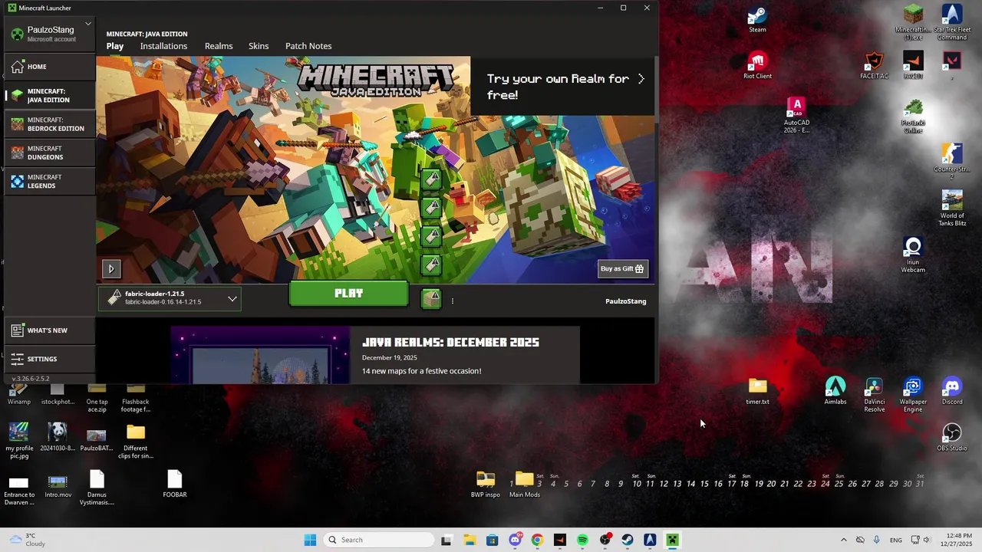982x552 pixels.
Task: Select the Iriun Webcam desktop shortcut
Action: 913,255
